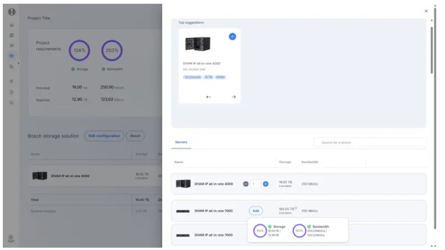445x250 pixels.
Task: Click the Reset button
Action: (135, 136)
